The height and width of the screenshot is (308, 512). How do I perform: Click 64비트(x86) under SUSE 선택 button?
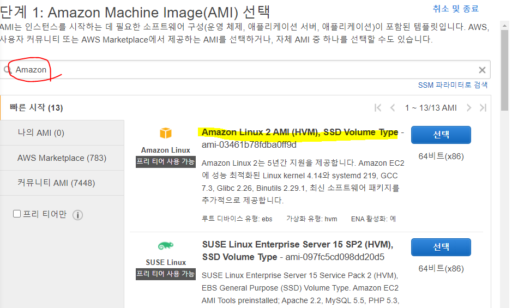(x=441, y=269)
